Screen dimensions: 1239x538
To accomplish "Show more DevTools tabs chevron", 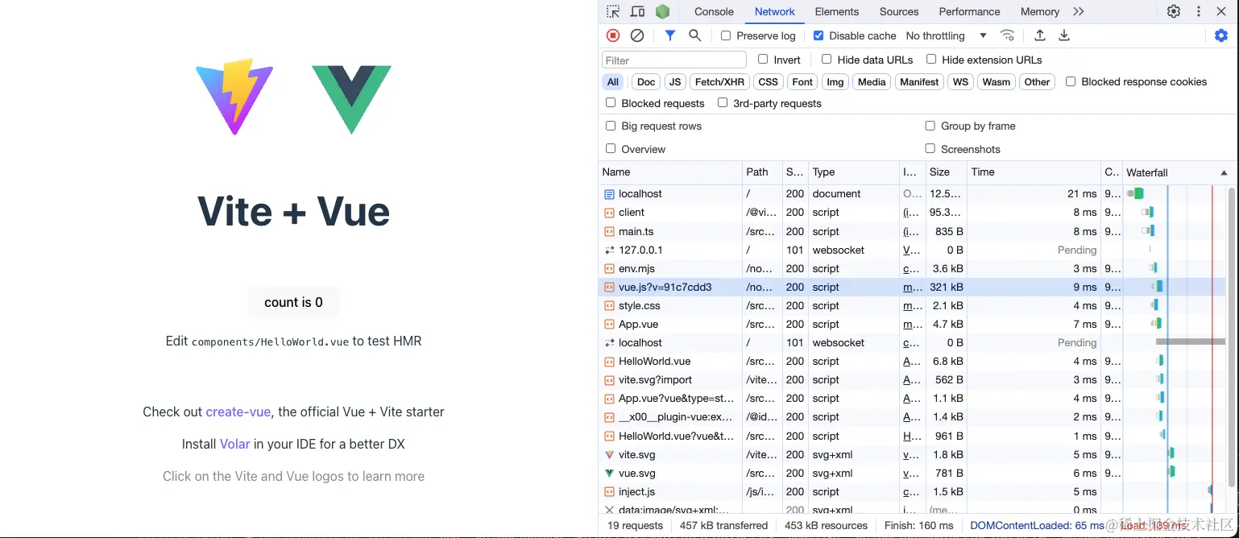I will pos(1079,11).
